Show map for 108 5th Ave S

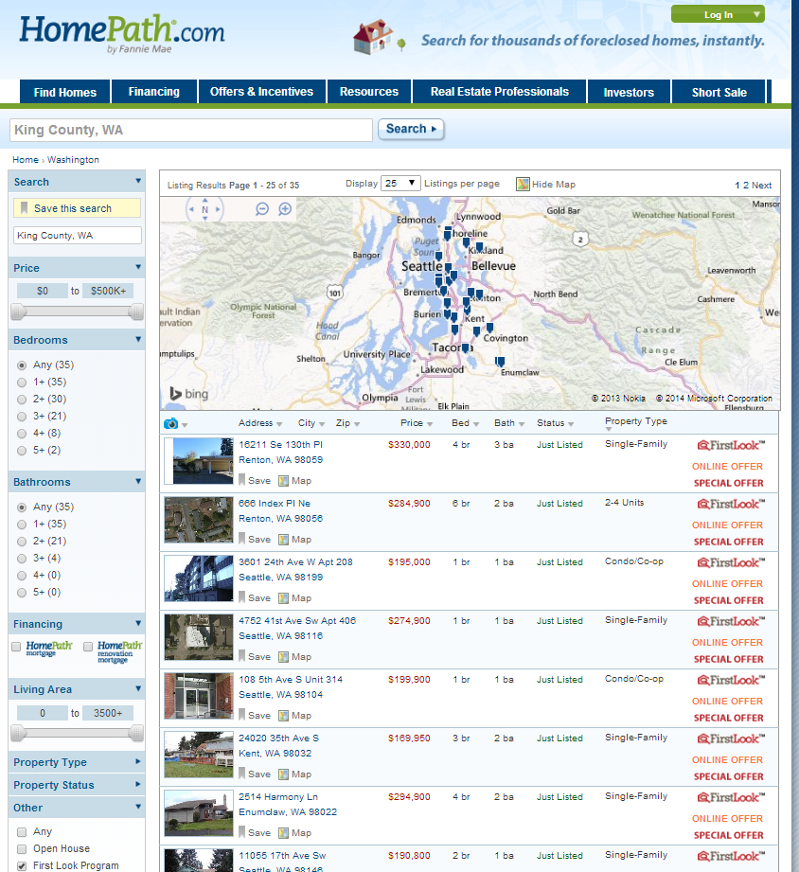[x=295, y=715]
